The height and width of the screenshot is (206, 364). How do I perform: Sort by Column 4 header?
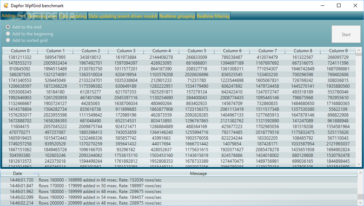coord(161,51)
